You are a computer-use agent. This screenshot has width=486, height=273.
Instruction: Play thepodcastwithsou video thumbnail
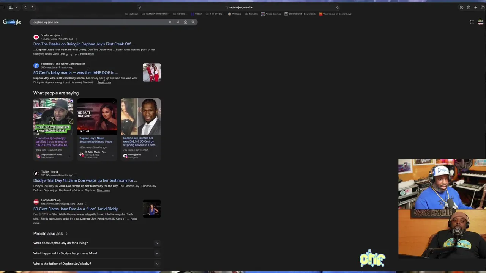pyautogui.click(x=53, y=116)
